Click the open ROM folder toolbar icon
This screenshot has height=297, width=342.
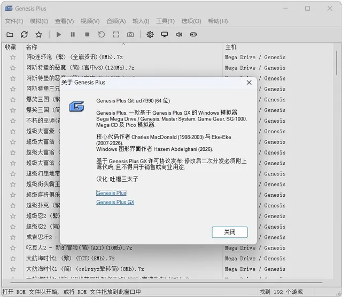point(10,35)
